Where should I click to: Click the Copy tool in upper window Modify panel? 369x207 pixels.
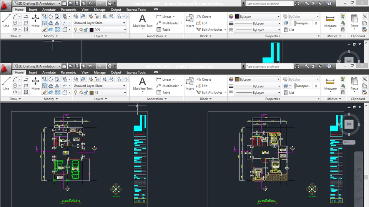pos(44,17)
